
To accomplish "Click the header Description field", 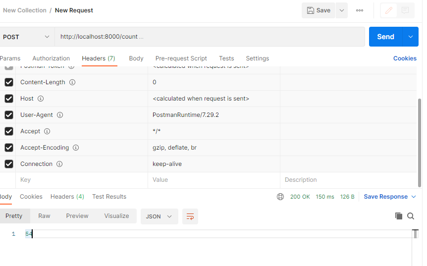I will coord(348,180).
